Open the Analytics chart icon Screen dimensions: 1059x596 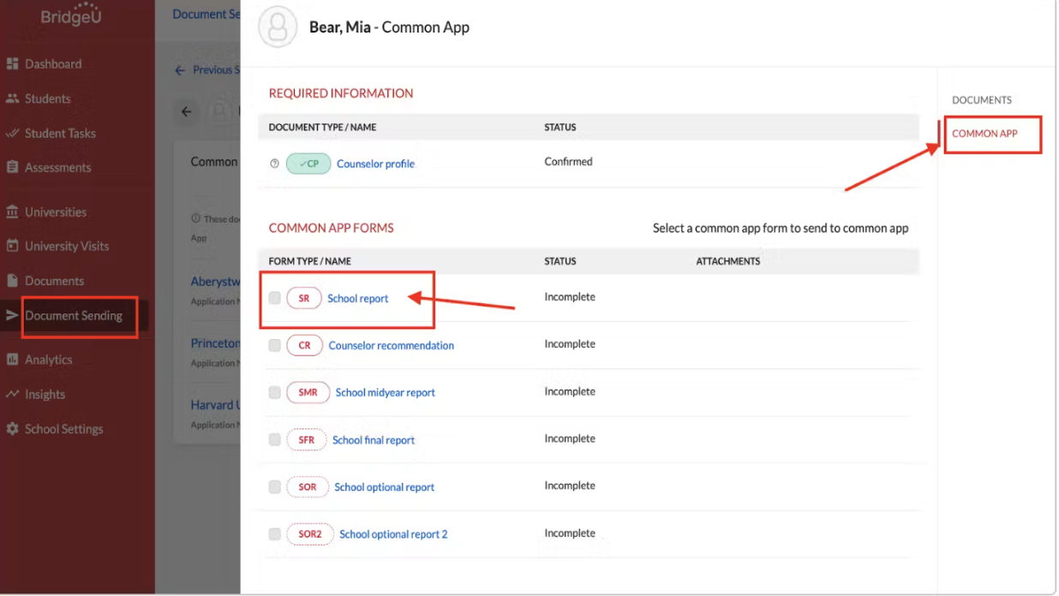pyautogui.click(x=12, y=360)
